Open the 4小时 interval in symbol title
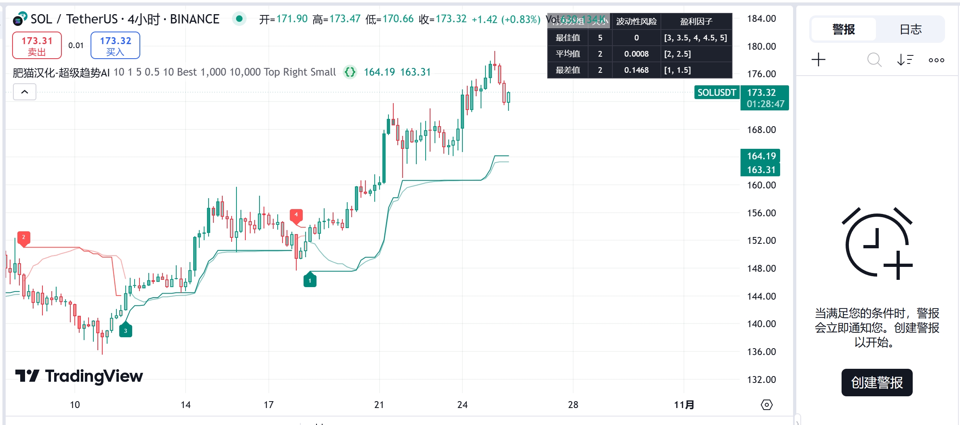Image resolution: width=960 pixels, height=425 pixels. 143,19
